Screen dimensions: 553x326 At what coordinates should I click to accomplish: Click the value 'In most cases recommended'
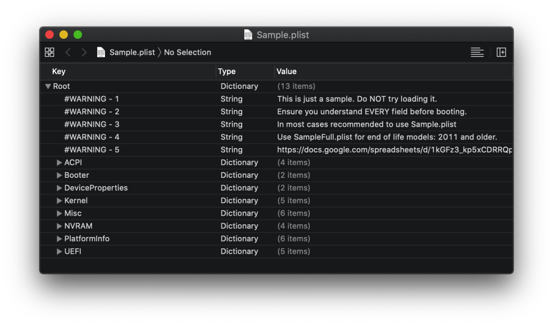click(x=367, y=124)
